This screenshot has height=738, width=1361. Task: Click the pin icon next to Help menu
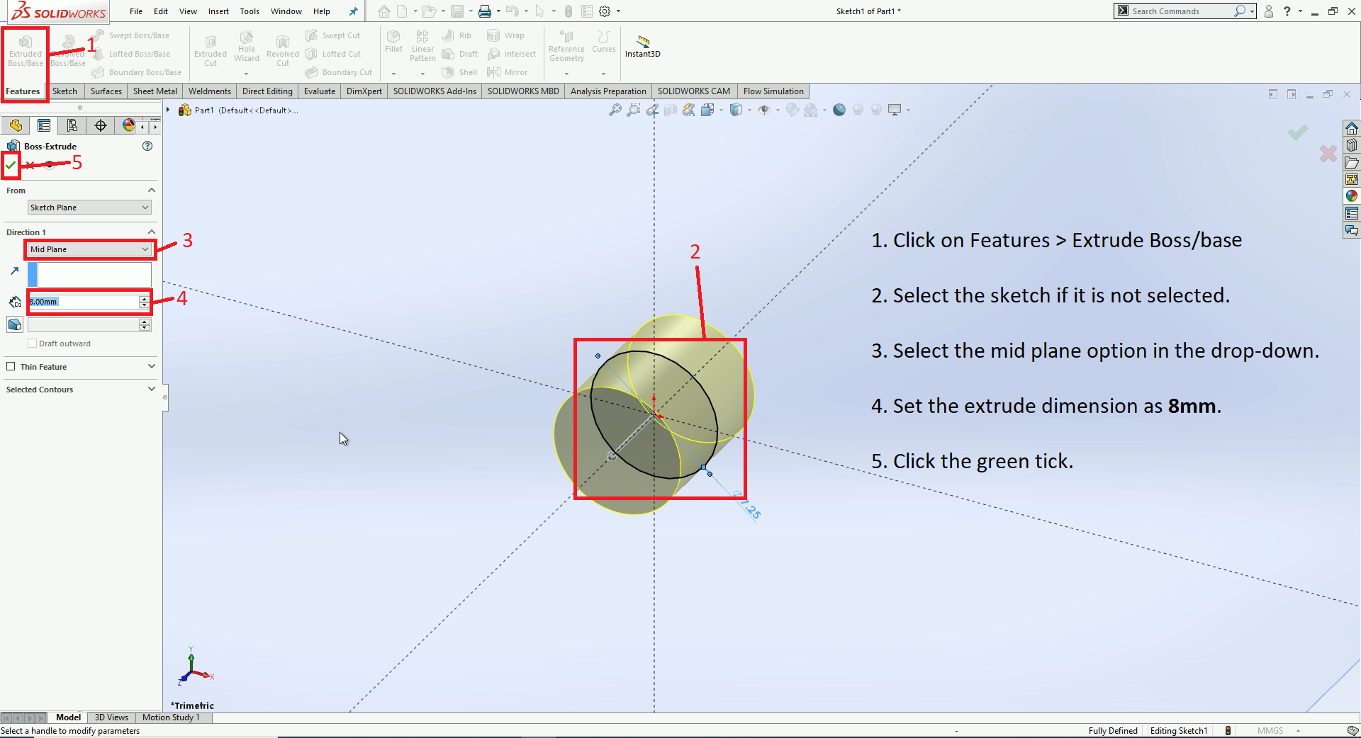click(353, 11)
